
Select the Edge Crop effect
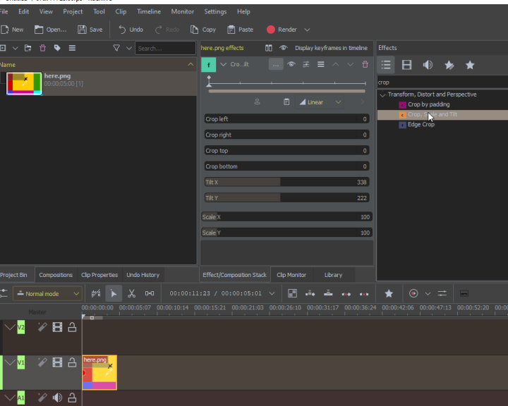pyautogui.click(x=421, y=125)
